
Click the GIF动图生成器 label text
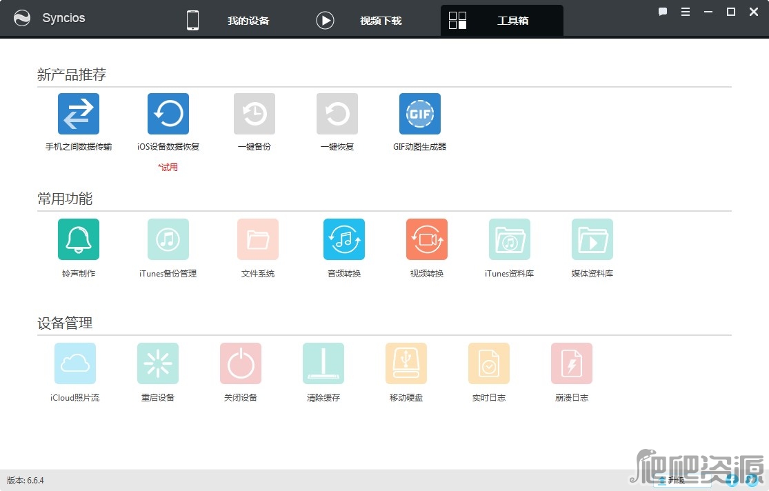pyautogui.click(x=420, y=147)
